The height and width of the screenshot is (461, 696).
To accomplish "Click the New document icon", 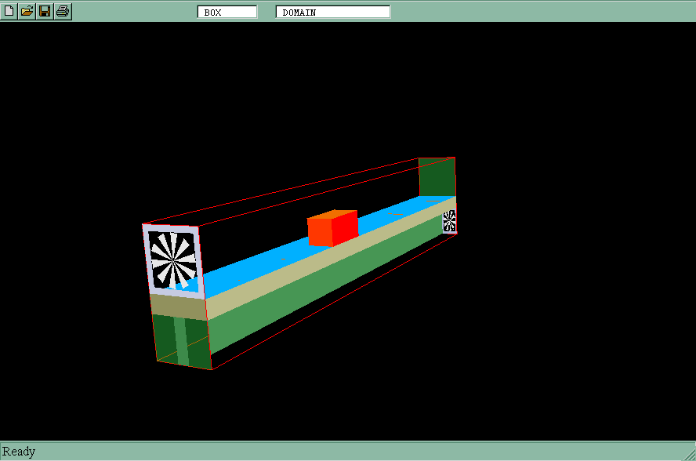I will tap(9, 11).
